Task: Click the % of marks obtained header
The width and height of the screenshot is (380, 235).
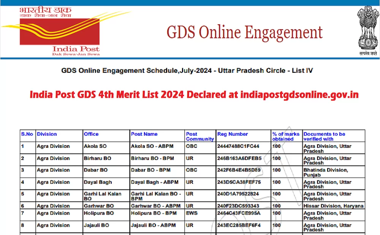Action: point(286,136)
